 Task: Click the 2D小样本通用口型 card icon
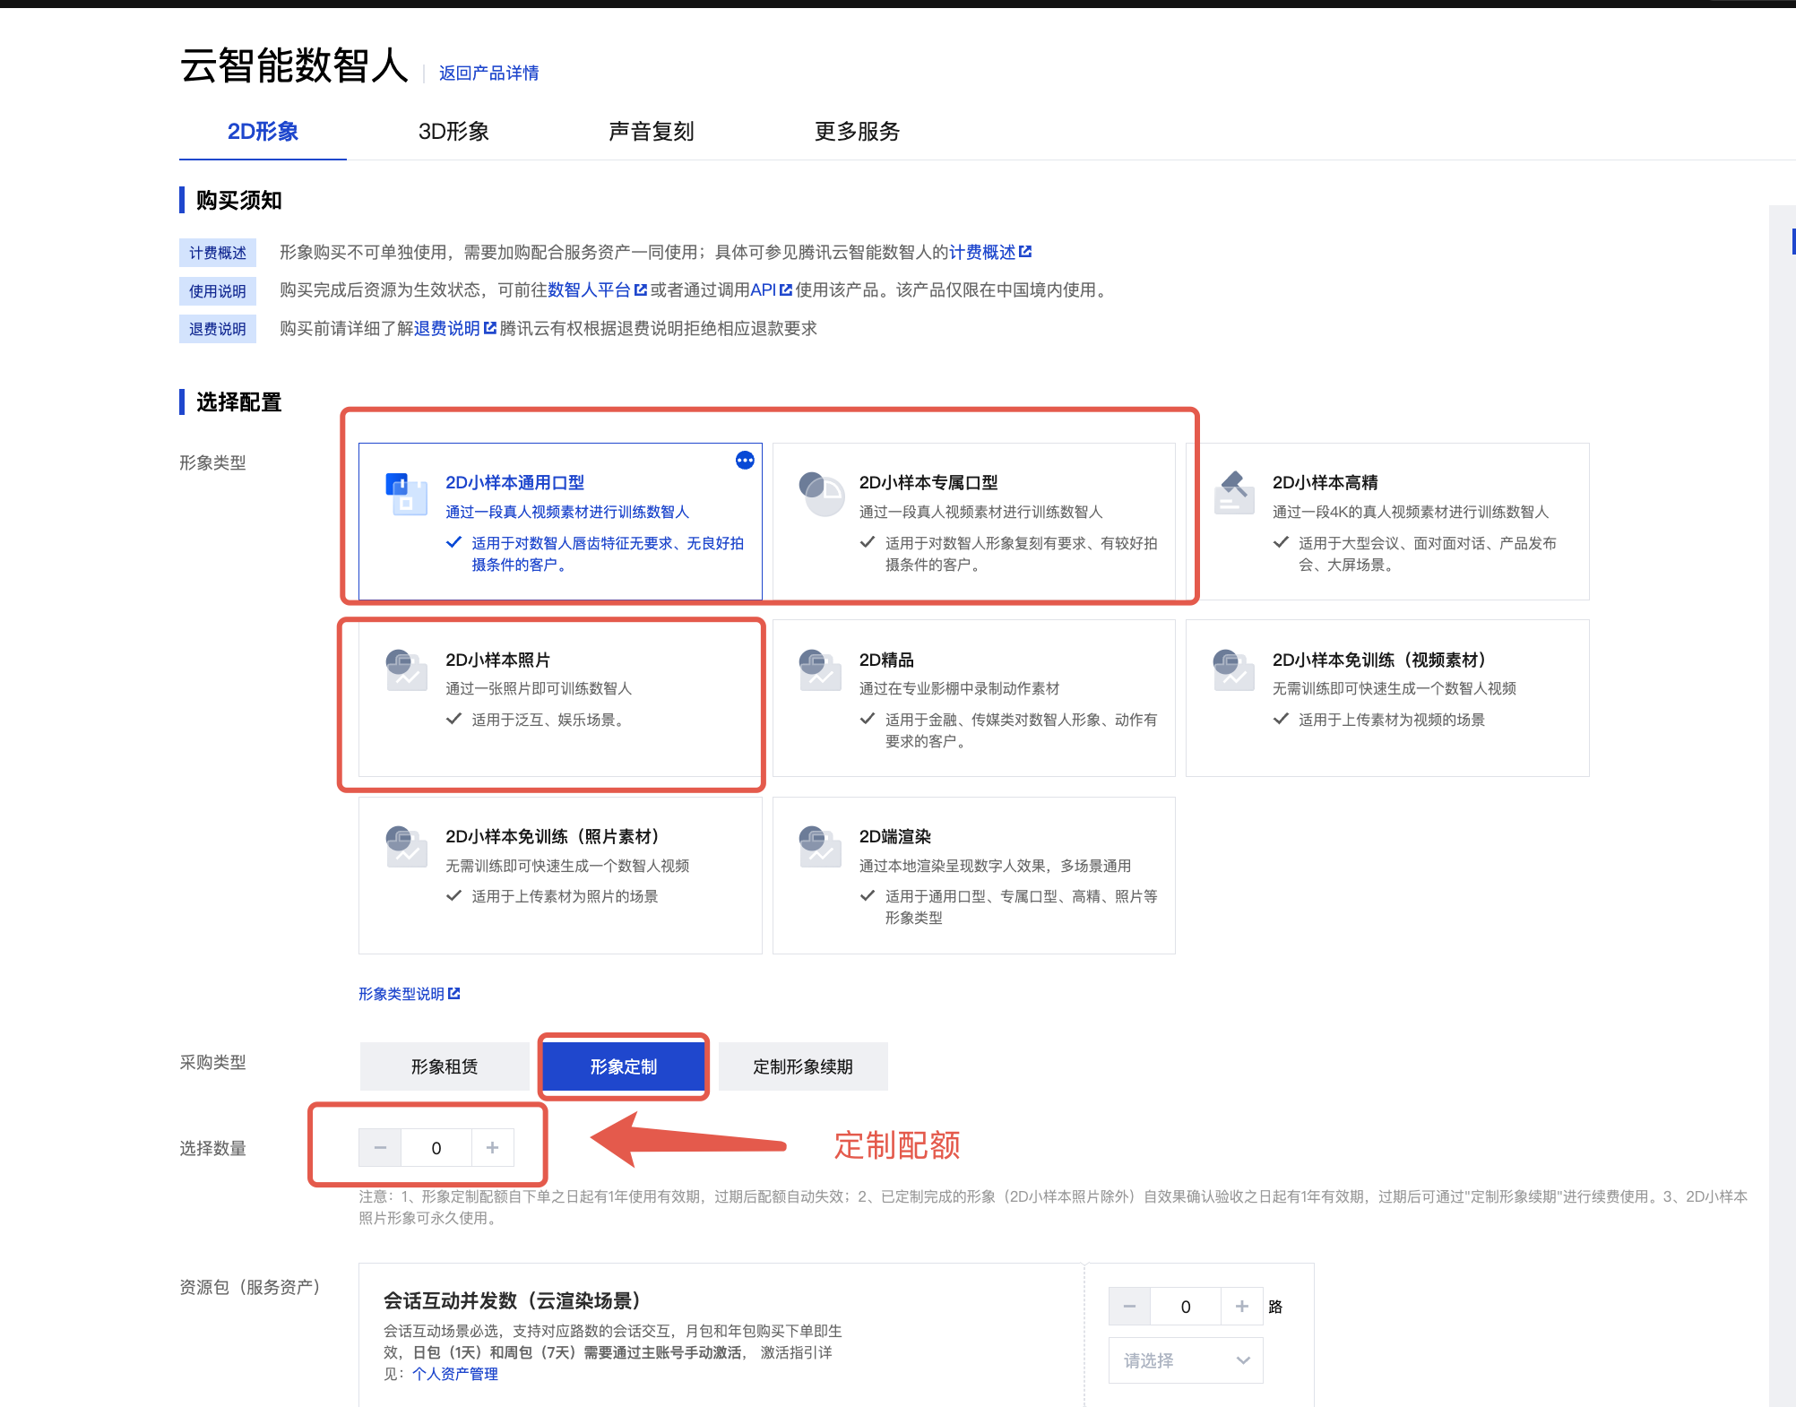point(406,494)
